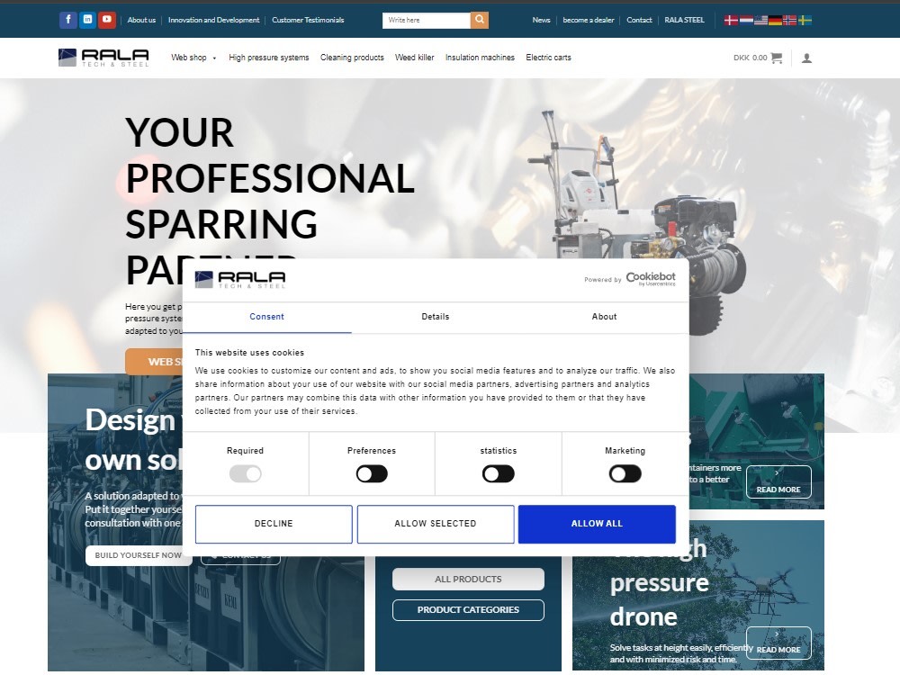
Task: Open the user account icon
Action: 806,58
